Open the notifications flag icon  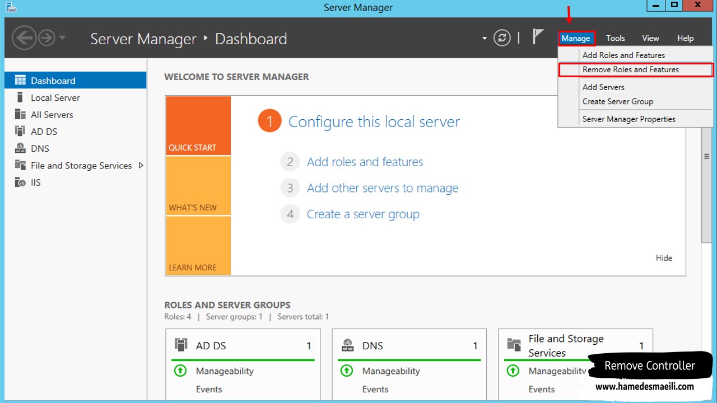click(538, 37)
